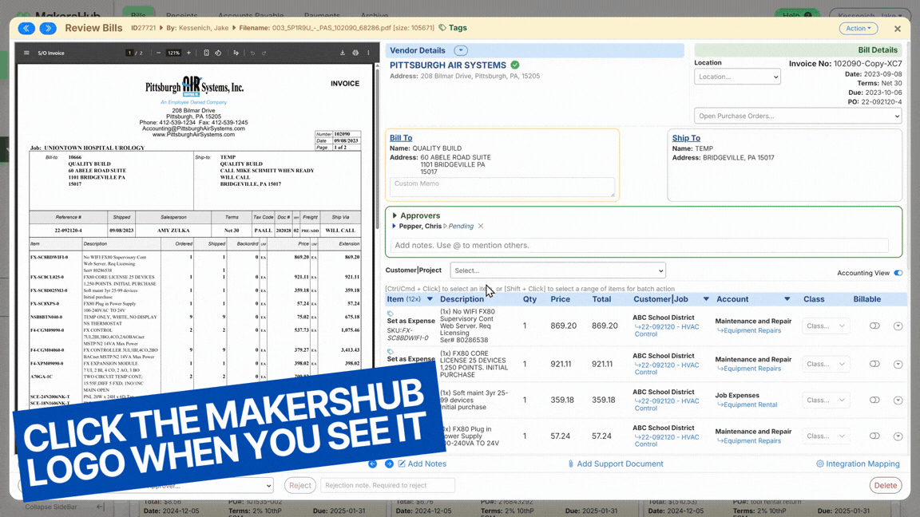Viewport: 920px width, 517px height.
Task: Zoom in the invoice PDF
Action: (188, 53)
